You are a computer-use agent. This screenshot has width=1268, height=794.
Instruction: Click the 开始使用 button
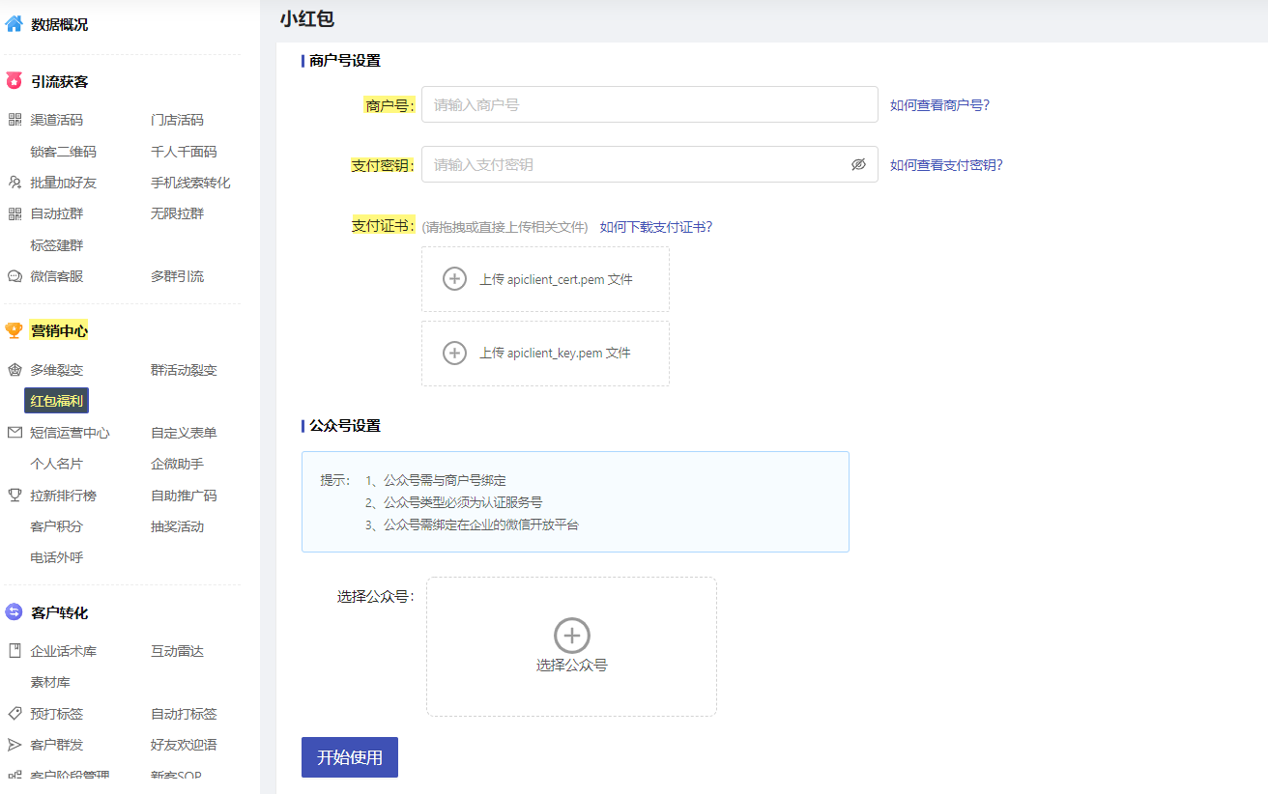click(x=350, y=757)
